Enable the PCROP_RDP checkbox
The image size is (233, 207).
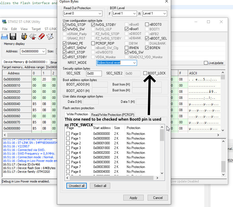click(93, 43)
